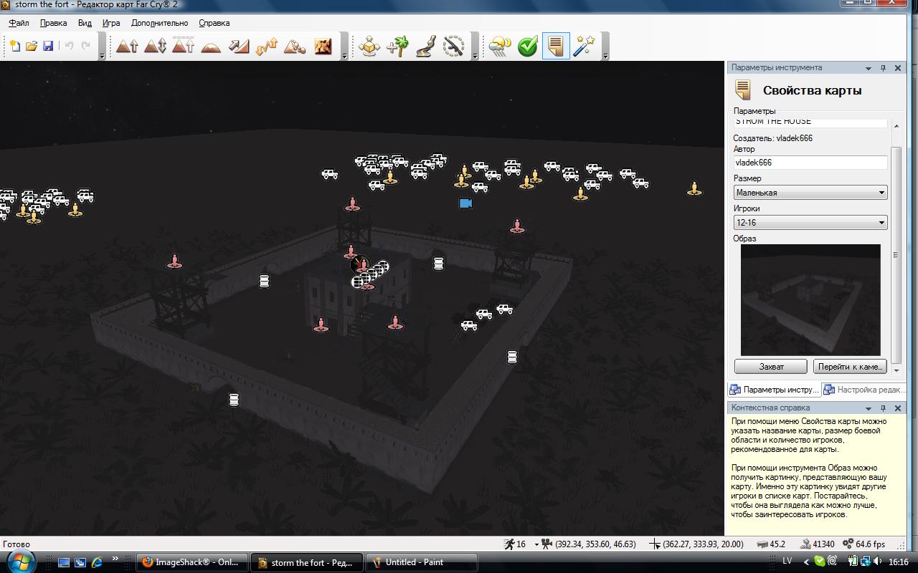Open the Контекстная справка panel options arrow

point(868,408)
